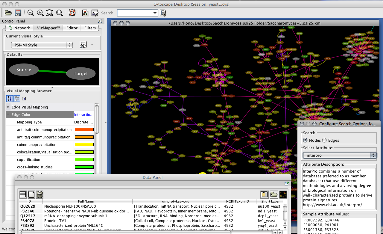The width and height of the screenshot is (383, 234).
Task: Click the coimmunoprecipitation yellow color swatch
Action: (x=84, y=145)
